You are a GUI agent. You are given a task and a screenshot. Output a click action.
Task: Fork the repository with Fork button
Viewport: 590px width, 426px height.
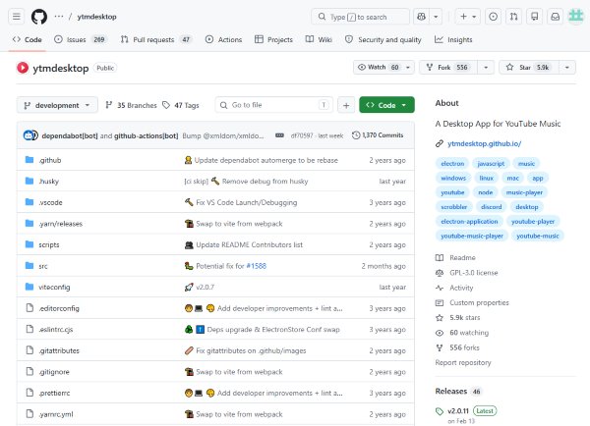448,68
